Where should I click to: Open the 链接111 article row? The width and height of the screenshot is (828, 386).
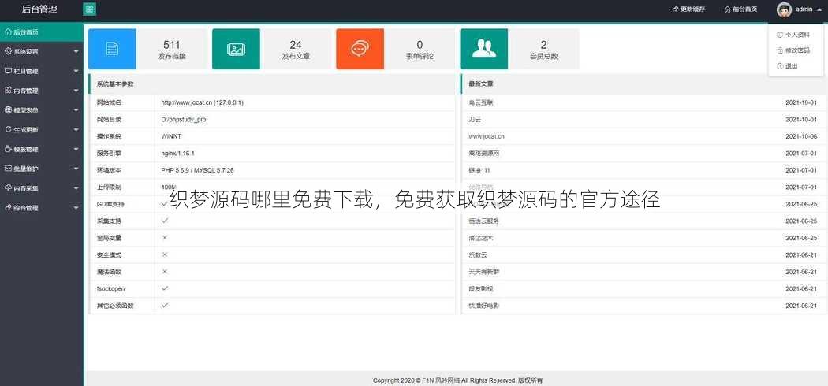(644, 170)
